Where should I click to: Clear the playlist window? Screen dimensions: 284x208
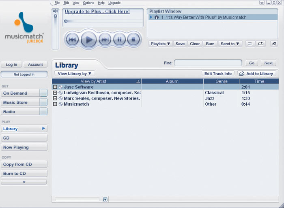pos(195,44)
